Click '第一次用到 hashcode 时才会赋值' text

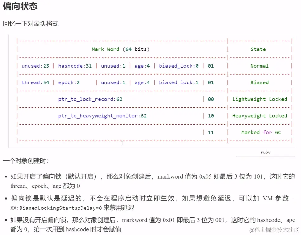pyautogui.click(x=77, y=229)
